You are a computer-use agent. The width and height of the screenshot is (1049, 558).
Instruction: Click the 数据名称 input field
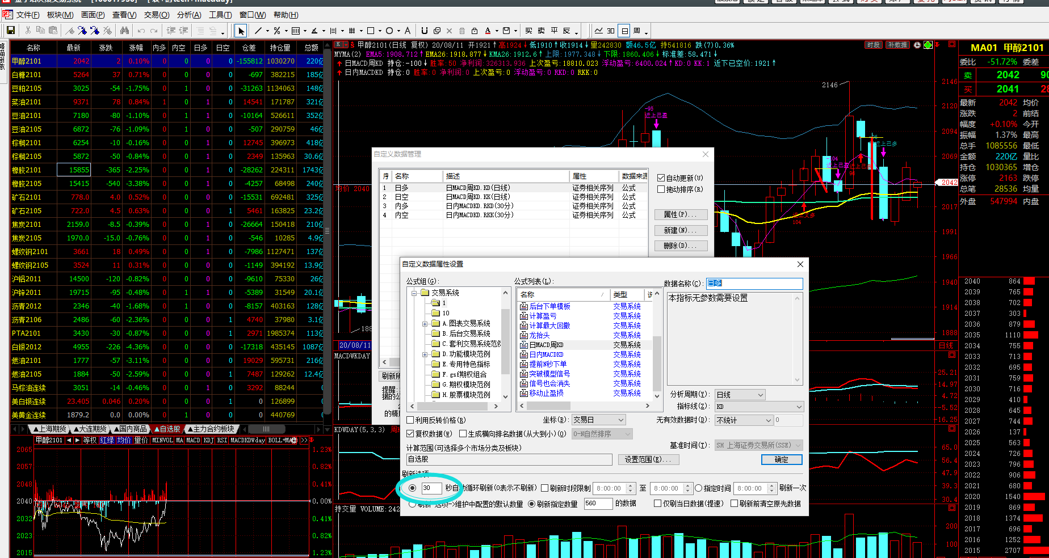tap(754, 283)
